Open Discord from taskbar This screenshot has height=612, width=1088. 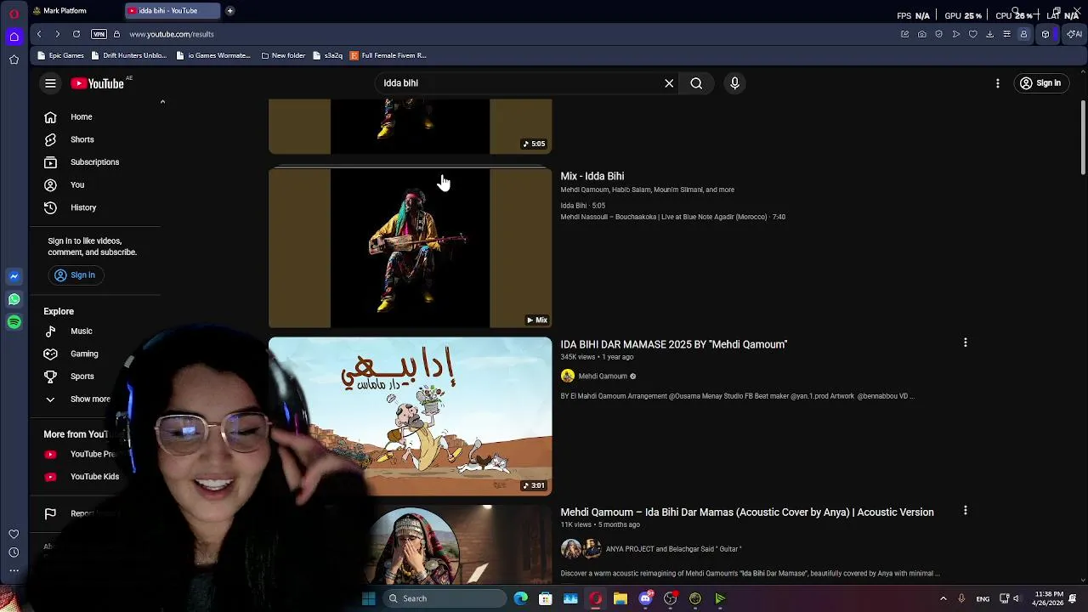tap(645, 598)
